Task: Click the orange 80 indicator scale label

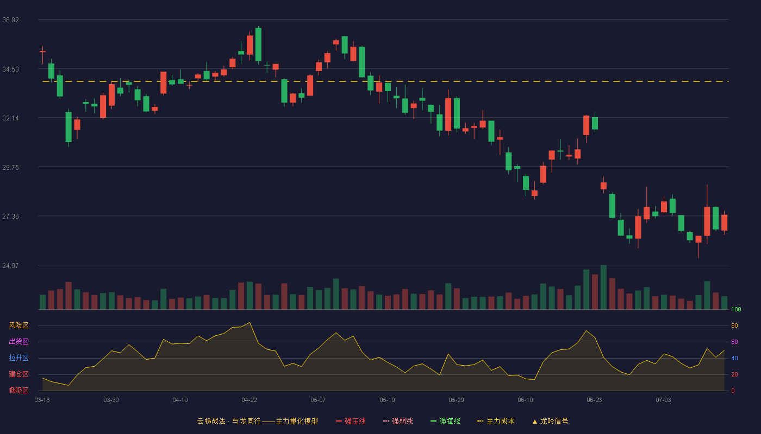Action: point(734,326)
